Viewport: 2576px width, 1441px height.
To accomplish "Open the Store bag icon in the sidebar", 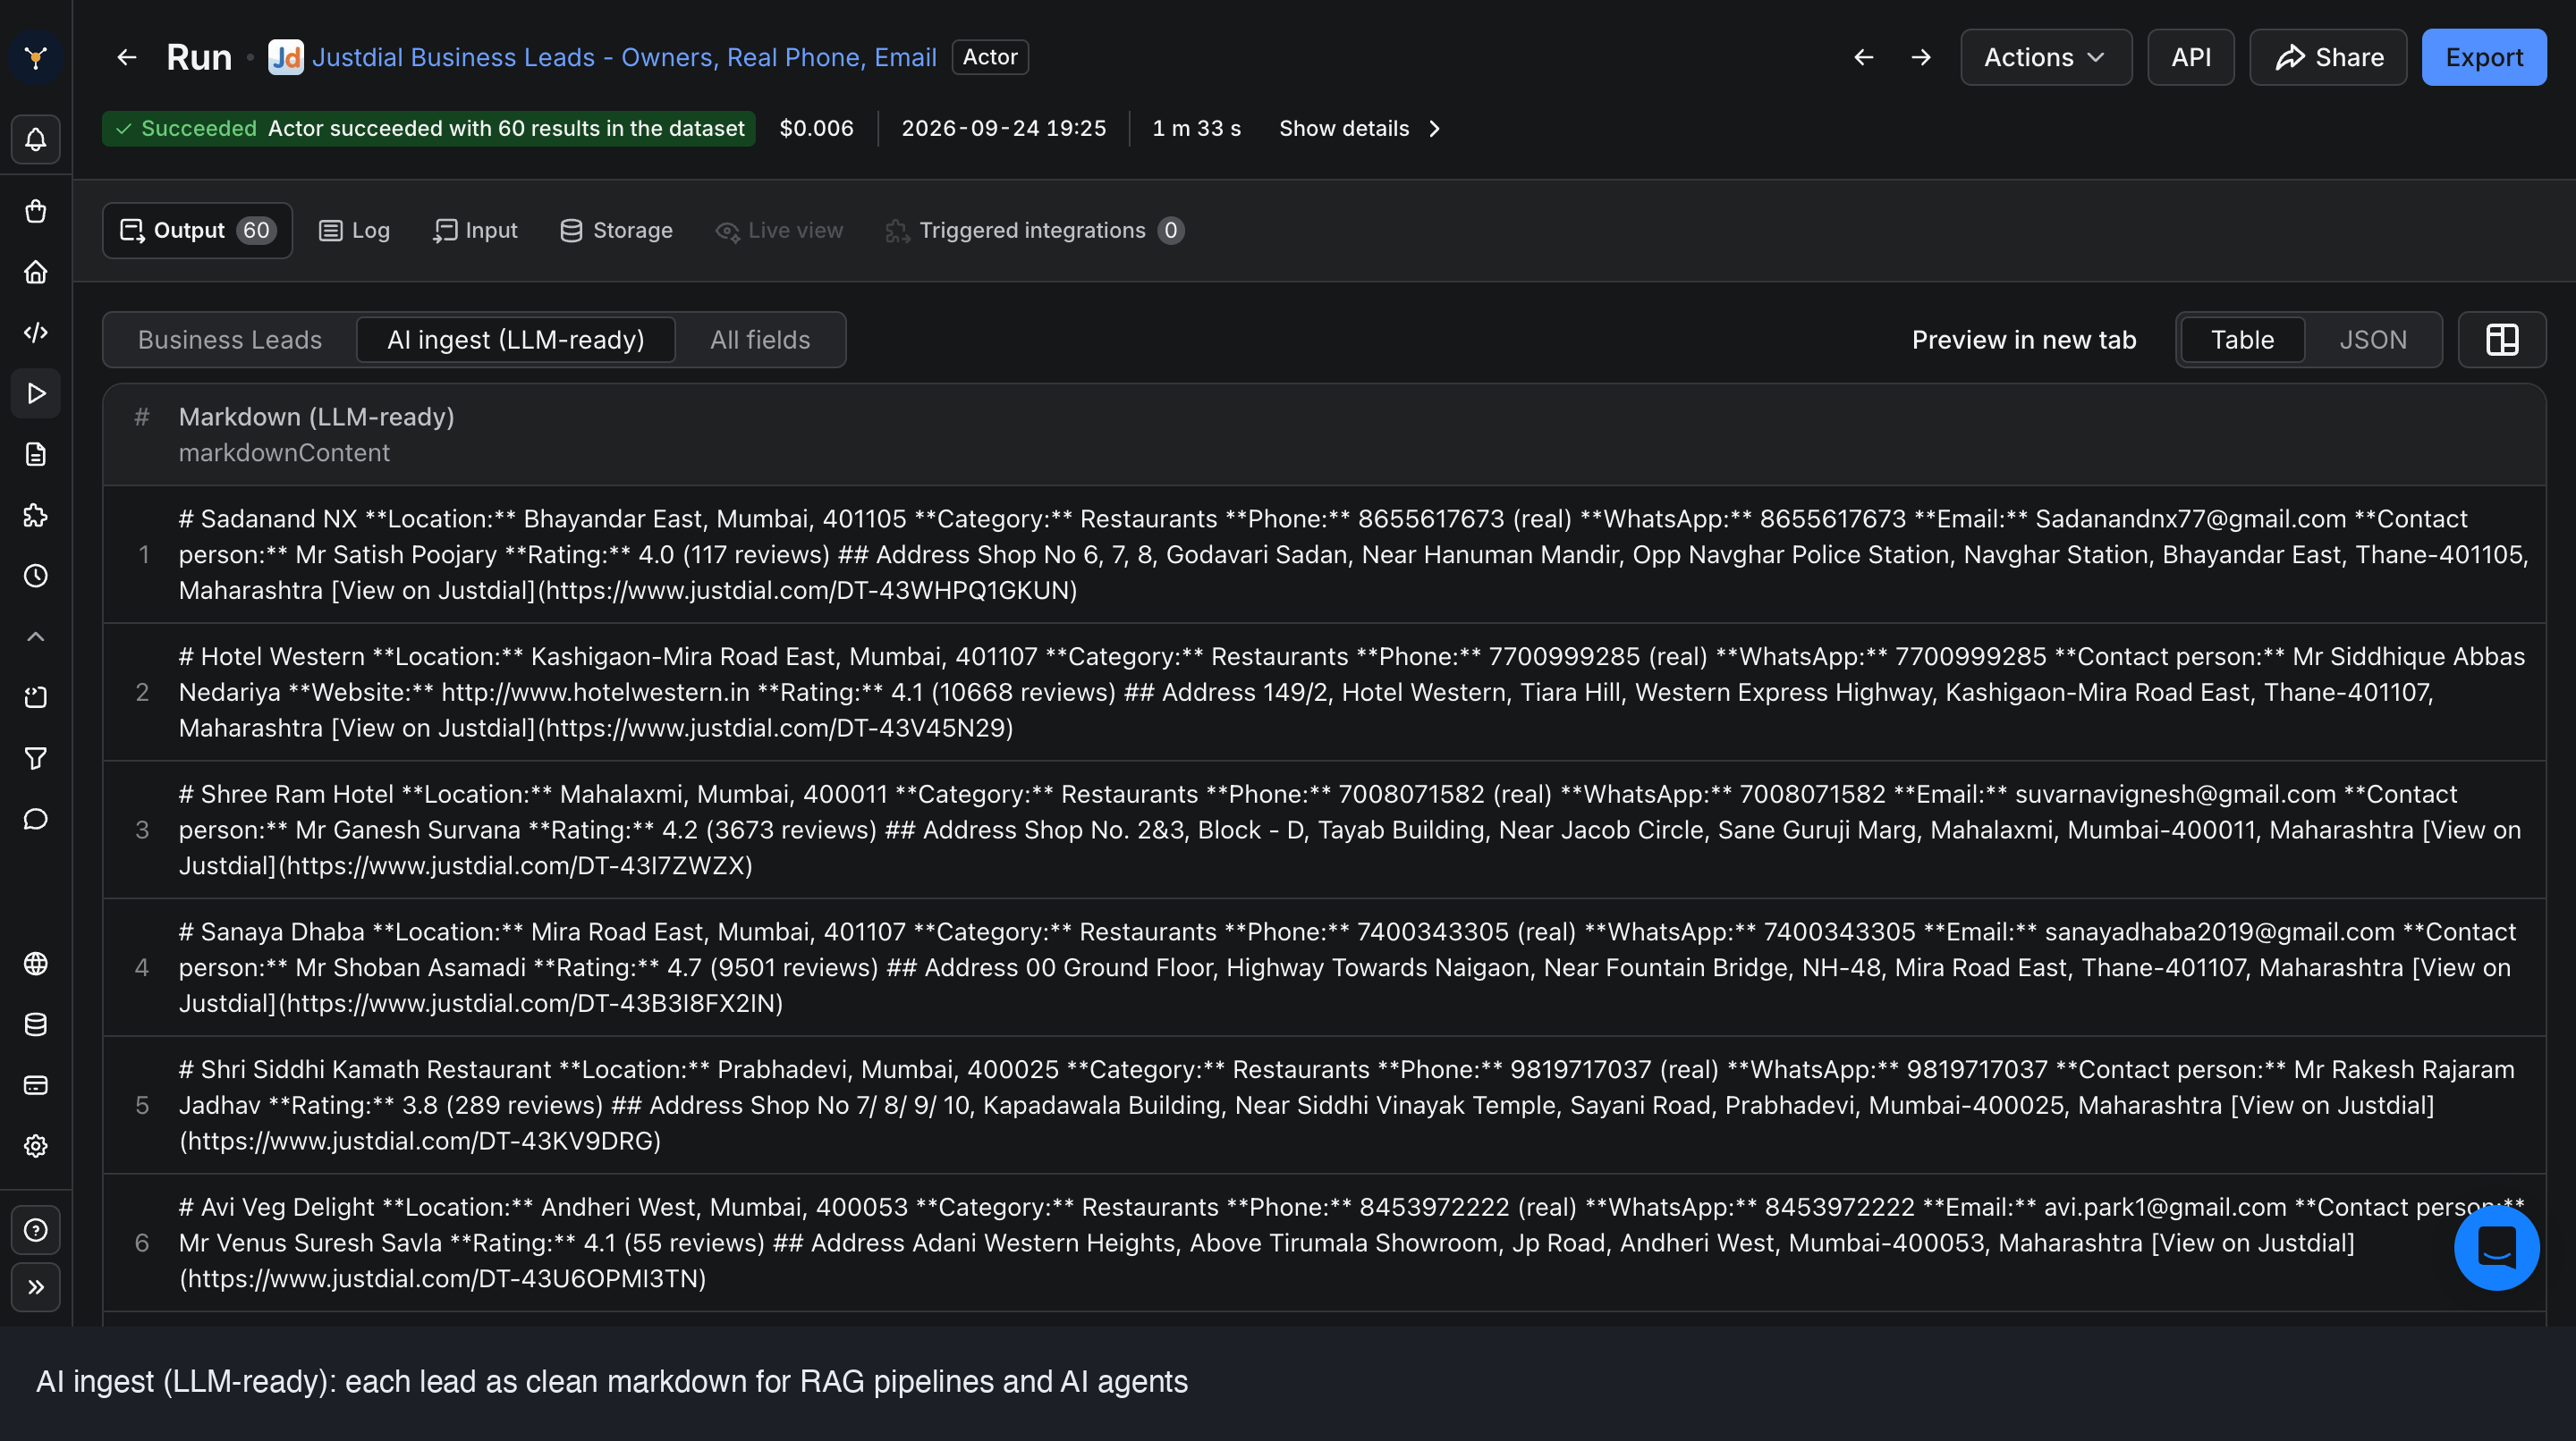I will click(35, 211).
